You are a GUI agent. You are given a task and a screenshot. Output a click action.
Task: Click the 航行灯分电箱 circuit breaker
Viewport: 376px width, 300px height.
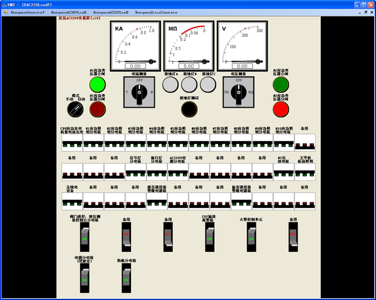pos(157,171)
